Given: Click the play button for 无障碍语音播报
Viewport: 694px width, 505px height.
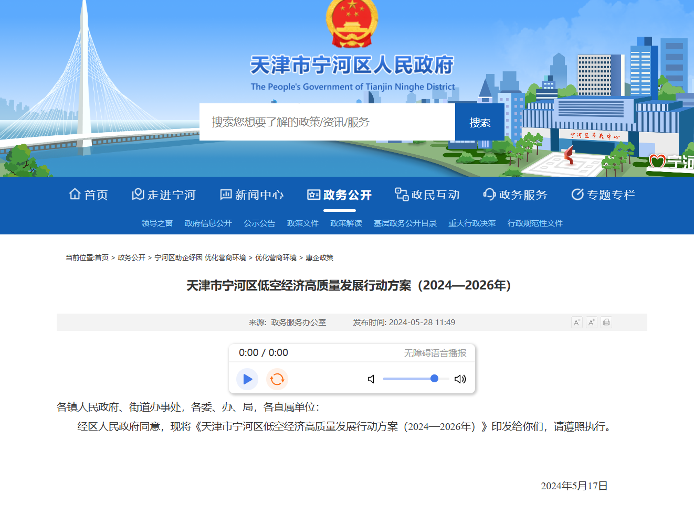Looking at the screenshot, I should (x=247, y=379).
